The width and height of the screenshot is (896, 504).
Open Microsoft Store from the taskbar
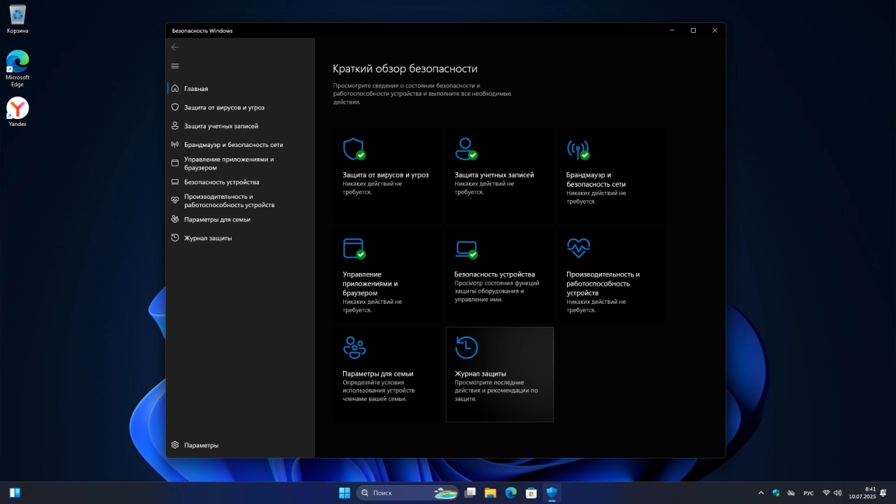(x=531, y=493)
